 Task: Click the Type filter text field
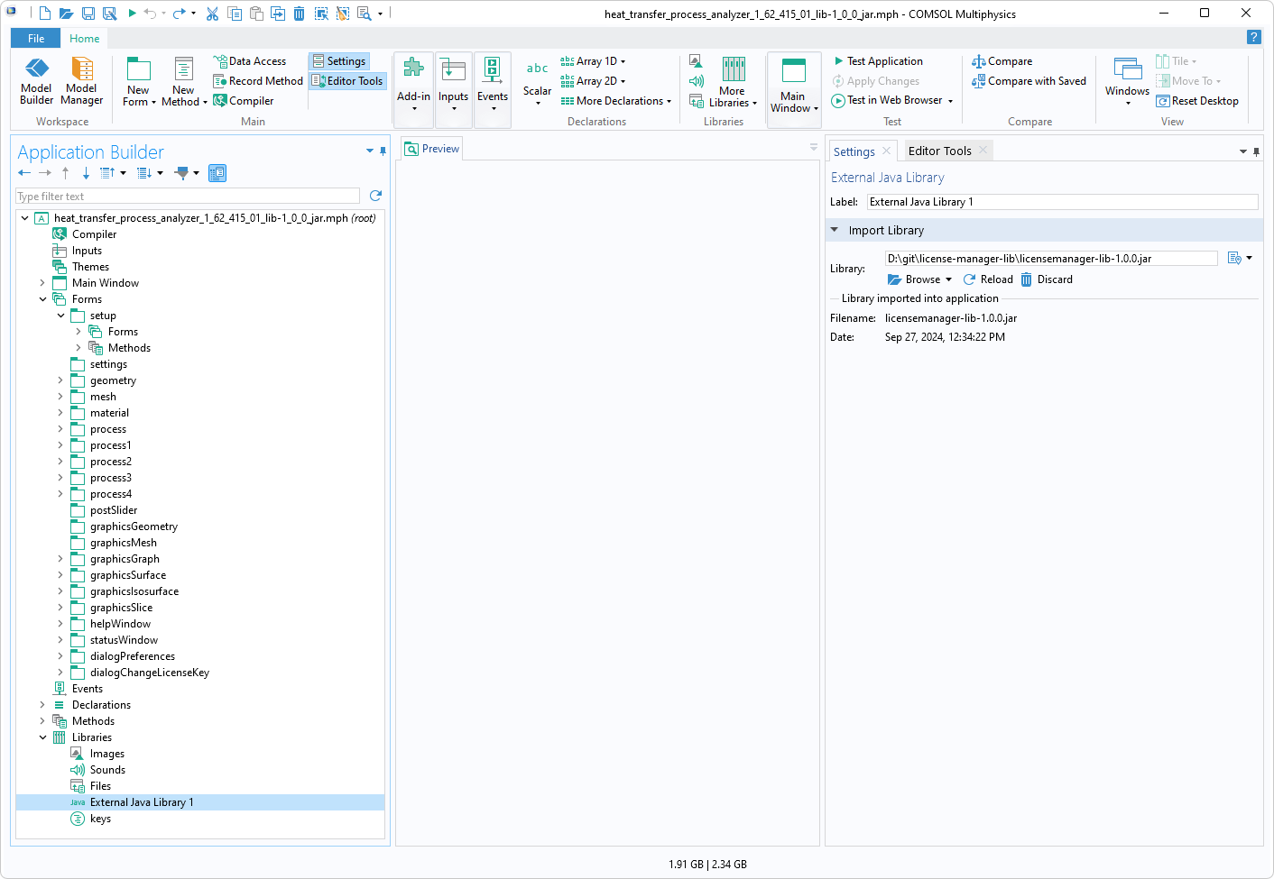[188, 197]
